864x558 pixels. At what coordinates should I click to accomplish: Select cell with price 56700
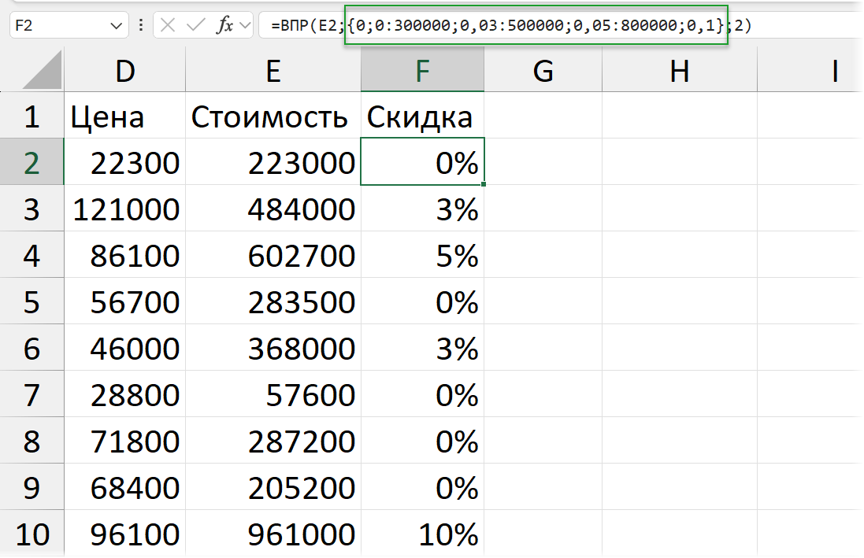(125, 301)
